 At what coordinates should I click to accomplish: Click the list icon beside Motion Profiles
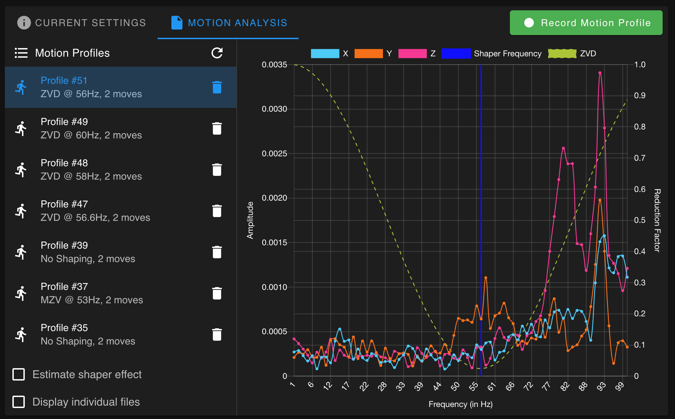pyautogui.click(x=21, y=53)
